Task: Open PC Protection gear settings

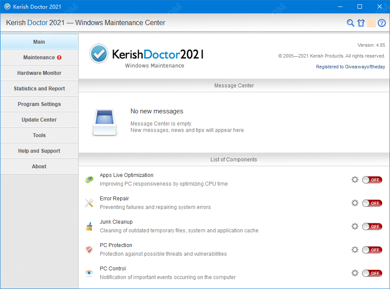Action: (355, 250)
